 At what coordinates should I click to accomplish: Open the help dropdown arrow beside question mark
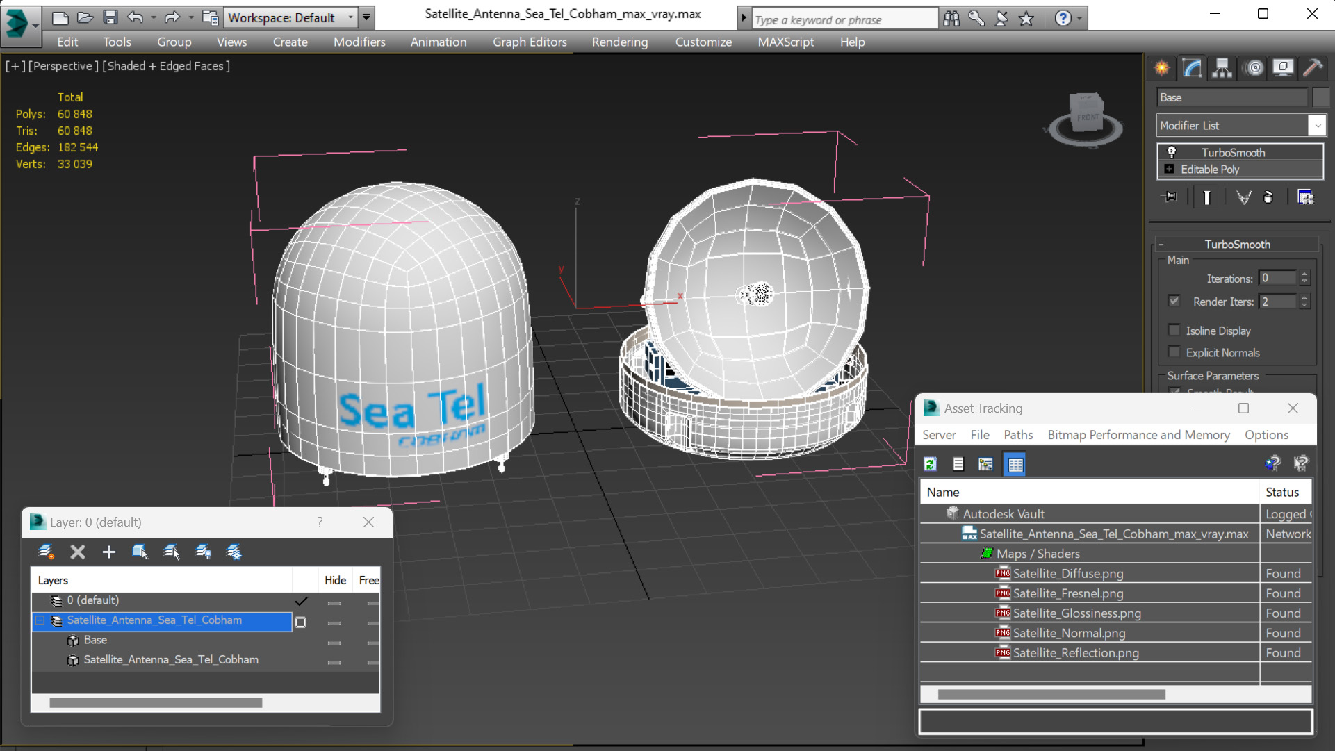1079,19
